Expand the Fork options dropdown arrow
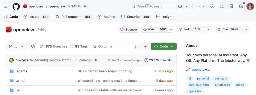Viewport: 256px width, 95px height. click(x=208, y=29)
